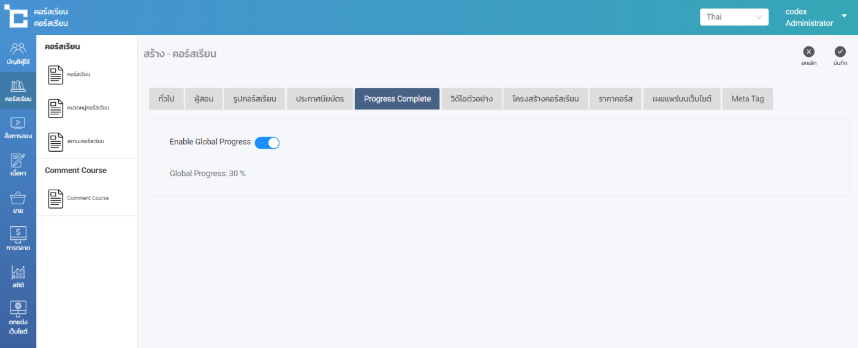Select the วิดีโอตัวอย่าง tab
This screenshot has height=348, width=858.
(471, 99)
